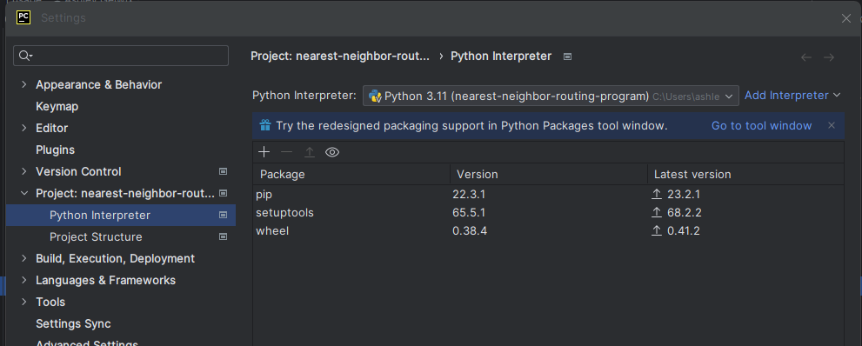862x346 pixels.
Task: Expand the Appearance & Behavior section
Action: [x=23, y=84]
